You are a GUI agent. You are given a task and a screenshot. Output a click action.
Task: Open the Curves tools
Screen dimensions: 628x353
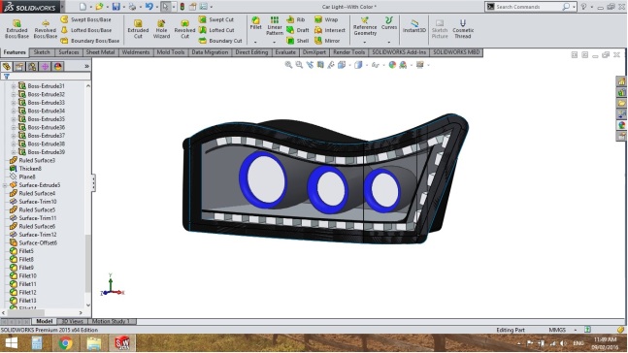click(389, 23)
